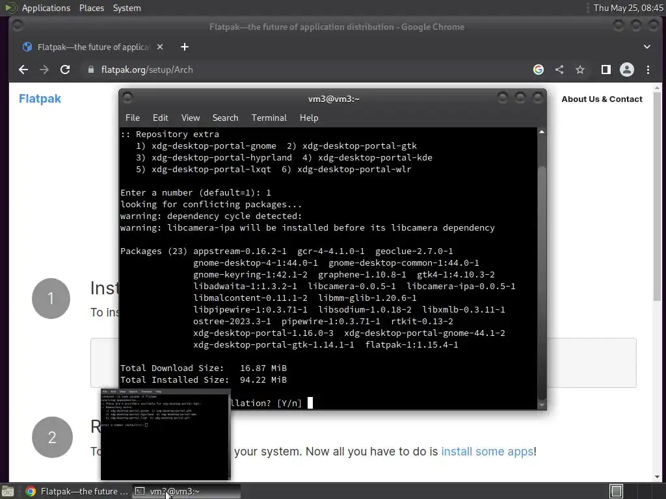Image resolution: width=666 pixels, height=499 pixels.
Task: Open the Applications menu
Action: pyautogui.click(x=46, y=8)
